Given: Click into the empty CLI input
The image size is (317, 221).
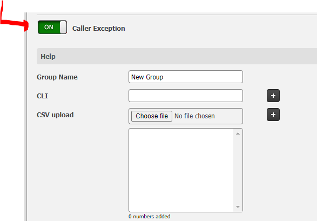Looking at the screenshot, I should (x=186, y=96).
